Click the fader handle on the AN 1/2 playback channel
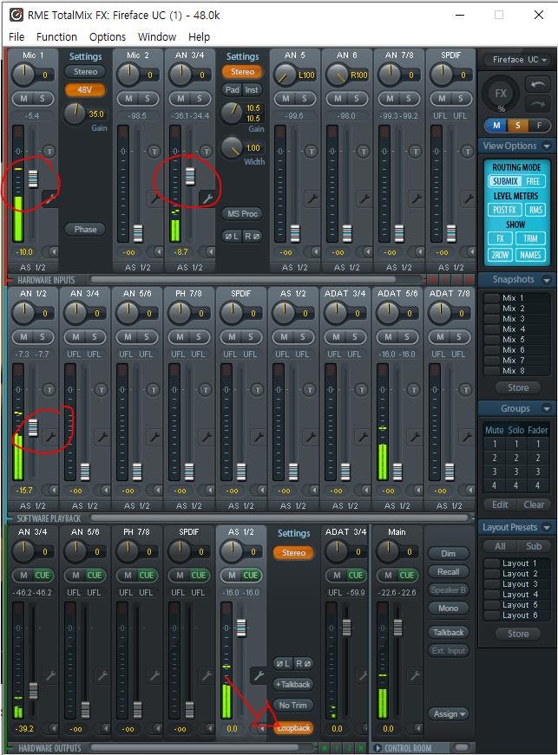The height and width of the screenshot is (755, 558). point(33,427)
